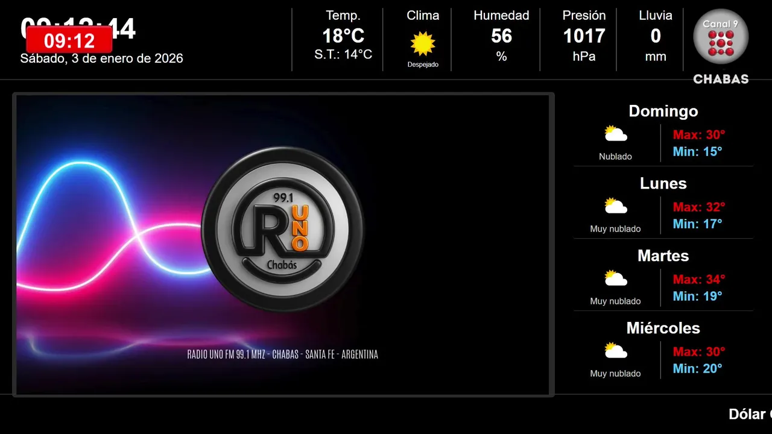Click the Martes cloudy weather icon
772x434 pixels.
[616, 278]
